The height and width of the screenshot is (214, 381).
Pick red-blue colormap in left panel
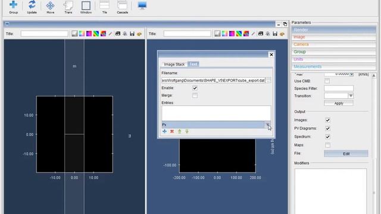point(103,34)
